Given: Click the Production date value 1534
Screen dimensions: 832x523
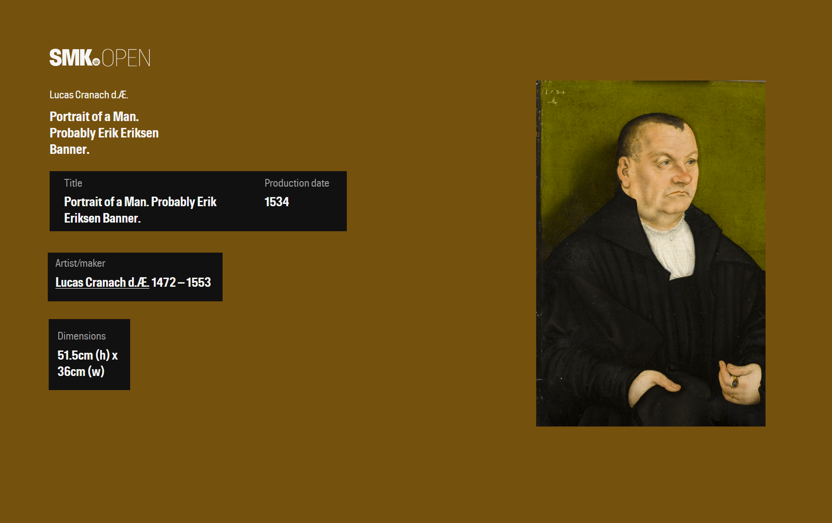Looking at the screenshot, I should 277,202.
